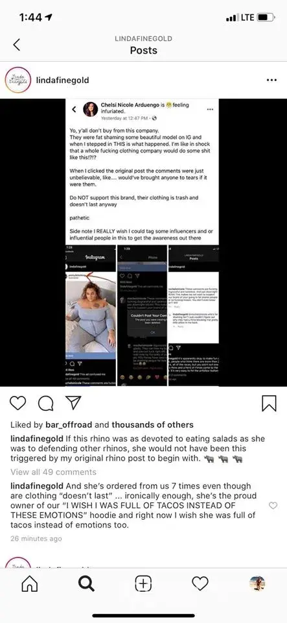Open the three-dot post options menu
287x623 pixels.
pos(271,80)
